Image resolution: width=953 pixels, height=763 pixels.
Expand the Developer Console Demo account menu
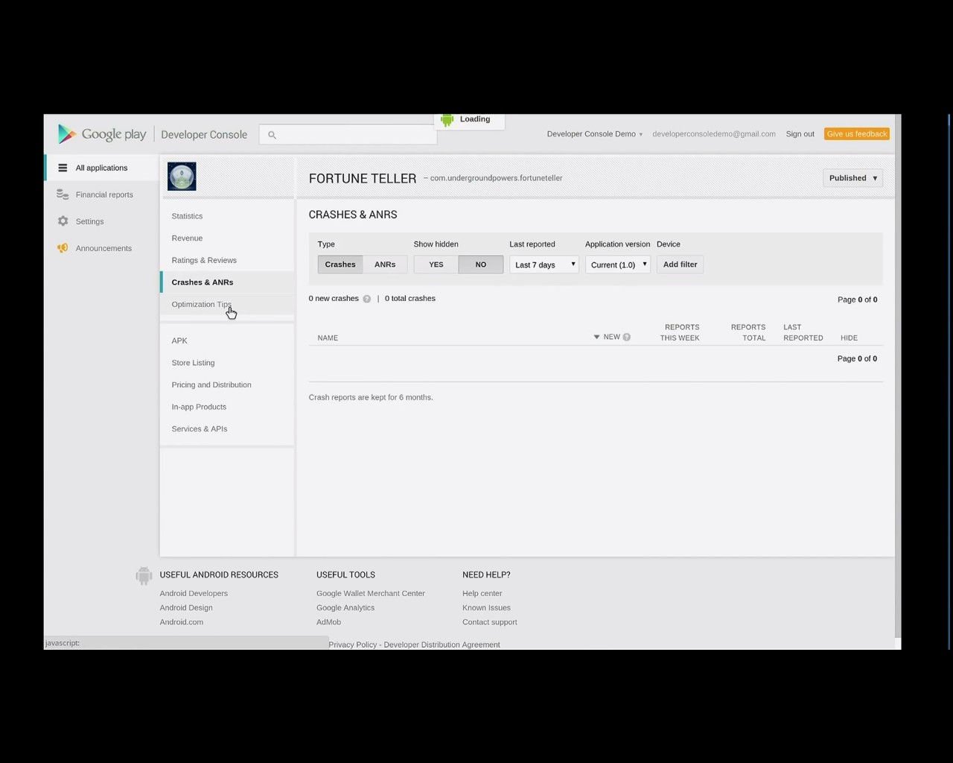(x=595, y=134)
